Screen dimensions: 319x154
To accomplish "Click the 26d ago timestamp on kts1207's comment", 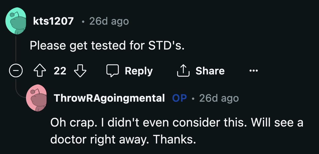I will point(109,21).
